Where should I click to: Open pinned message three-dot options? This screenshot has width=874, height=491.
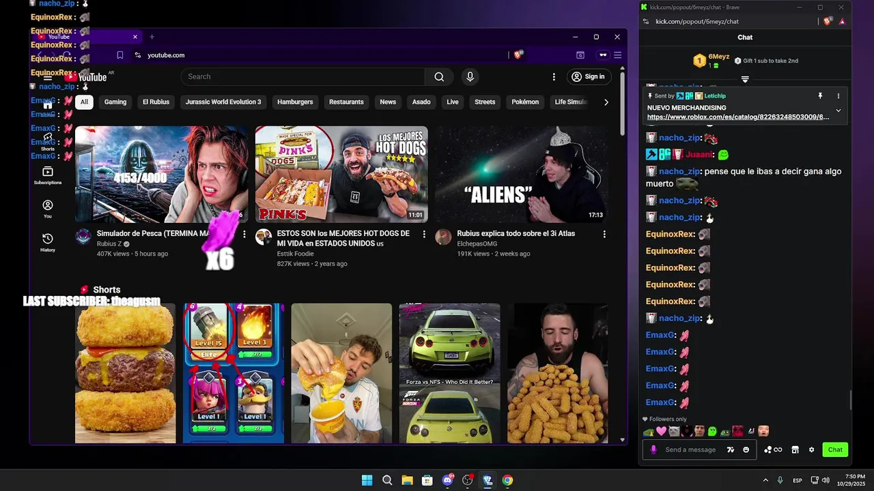point(838,96)
